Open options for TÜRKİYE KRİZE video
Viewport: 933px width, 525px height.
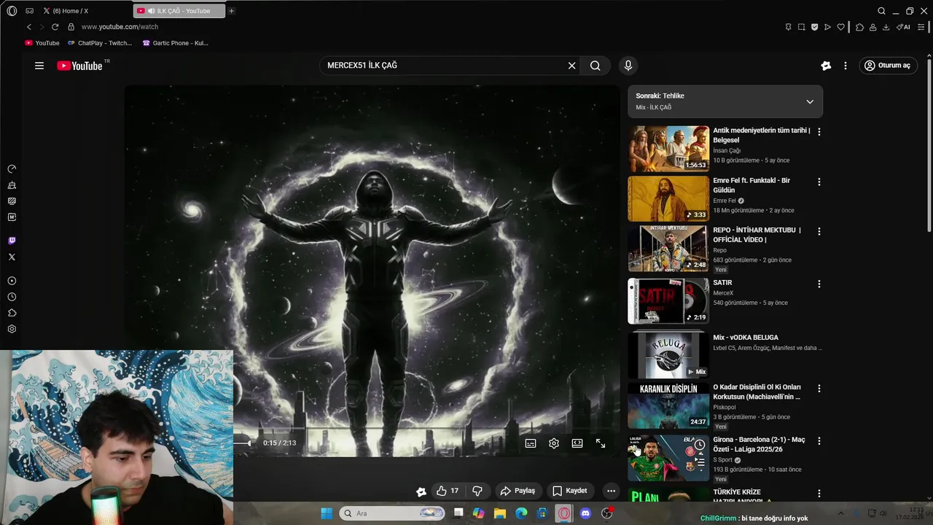[x=819, y=494]
